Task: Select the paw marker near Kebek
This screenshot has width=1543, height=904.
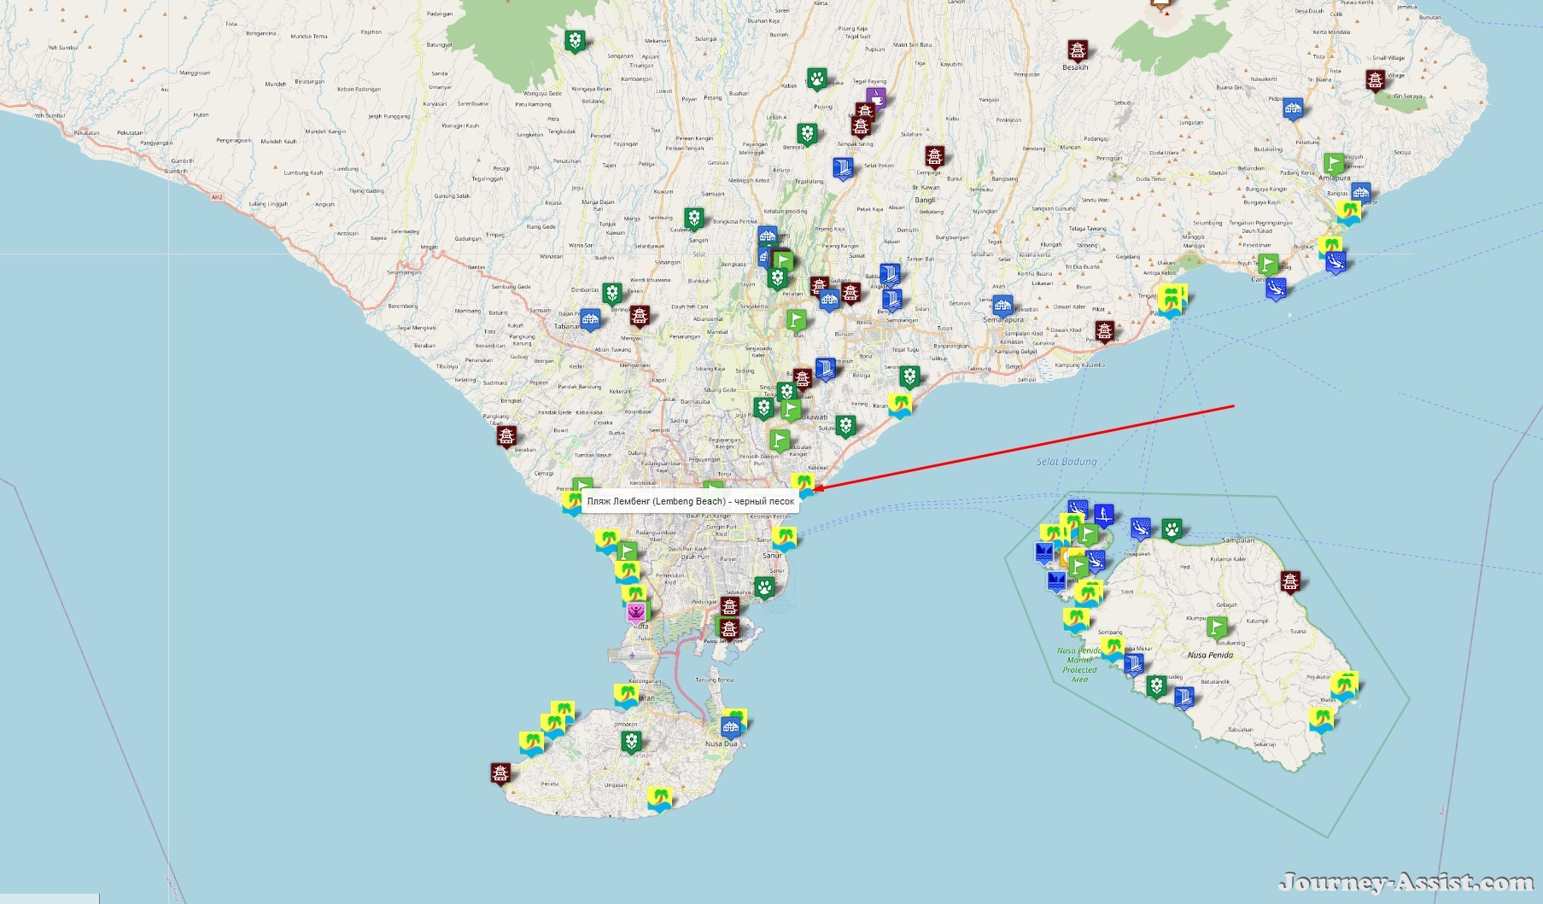Action: pos(817,79)
